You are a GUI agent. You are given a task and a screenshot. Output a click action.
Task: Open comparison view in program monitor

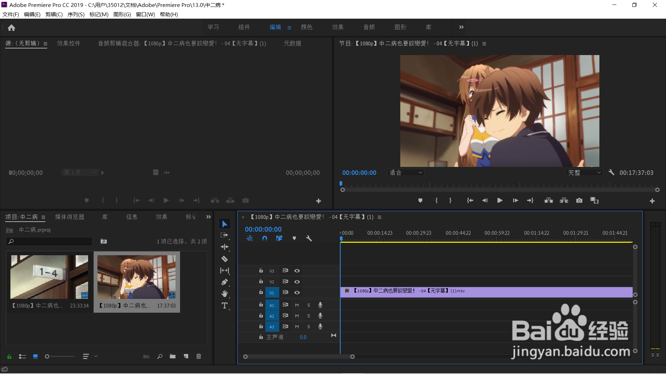(595, 201)
